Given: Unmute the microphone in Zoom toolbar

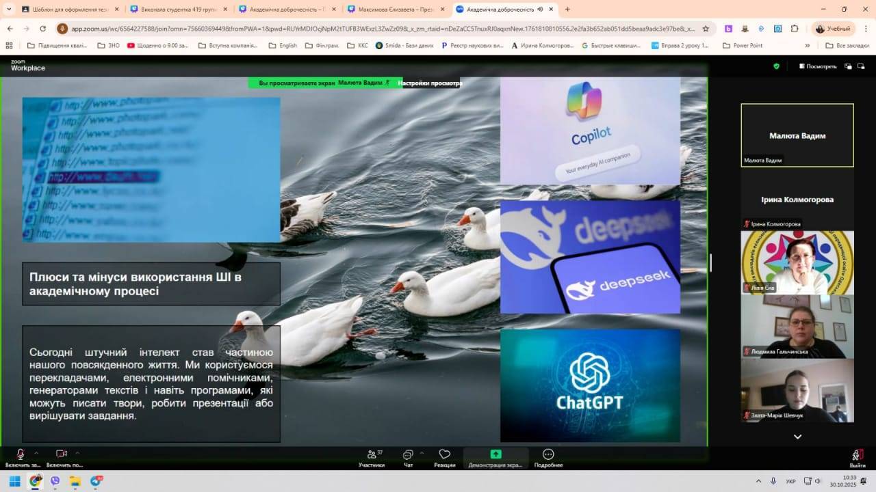Looking at the screenshot, I should pos(21,455).
